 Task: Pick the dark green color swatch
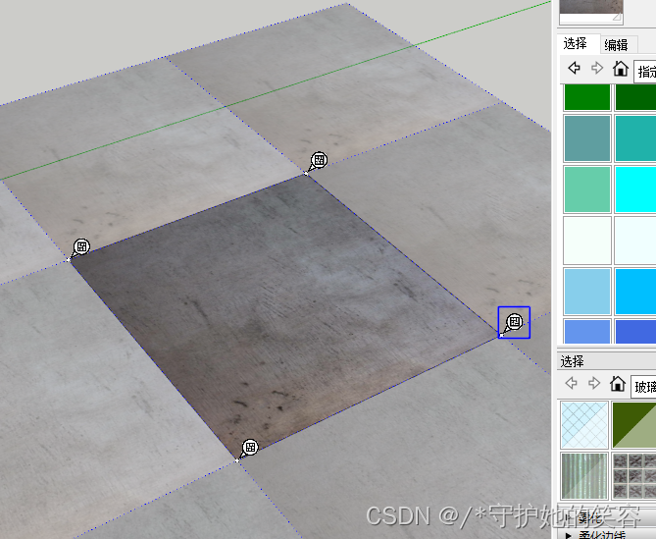[635, 97]
